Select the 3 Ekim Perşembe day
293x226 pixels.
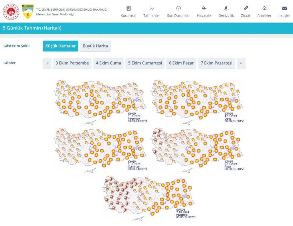pyautogui.click(x=72, y=63)
